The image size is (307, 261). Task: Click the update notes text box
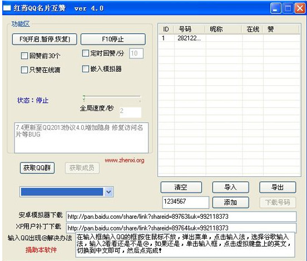[81, 138]
